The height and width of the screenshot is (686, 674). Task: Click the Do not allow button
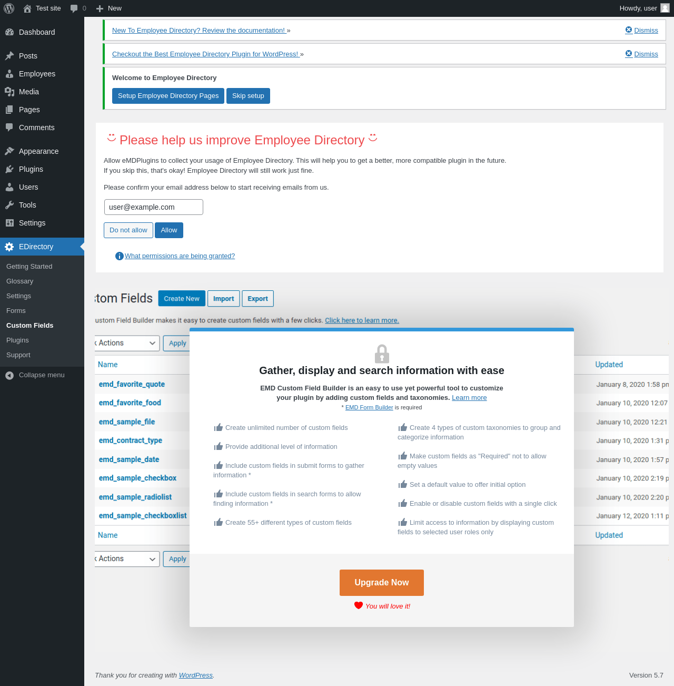[x=128, y=230]
